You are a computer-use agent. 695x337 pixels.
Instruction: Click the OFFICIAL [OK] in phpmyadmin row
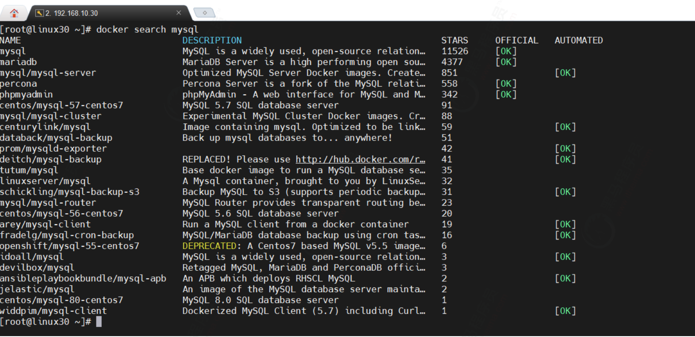[x=506, y=94]
